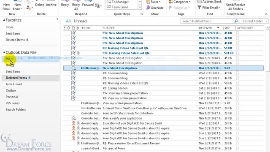Click draft icon of RE: Spring Garden
The image size is (270, 152).
point(73,88)
